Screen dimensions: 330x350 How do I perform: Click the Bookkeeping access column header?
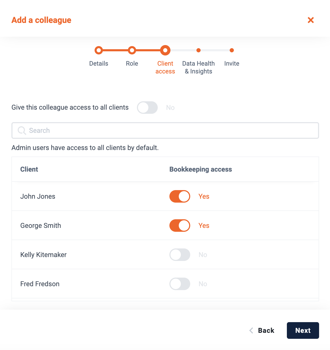point(201,169)
